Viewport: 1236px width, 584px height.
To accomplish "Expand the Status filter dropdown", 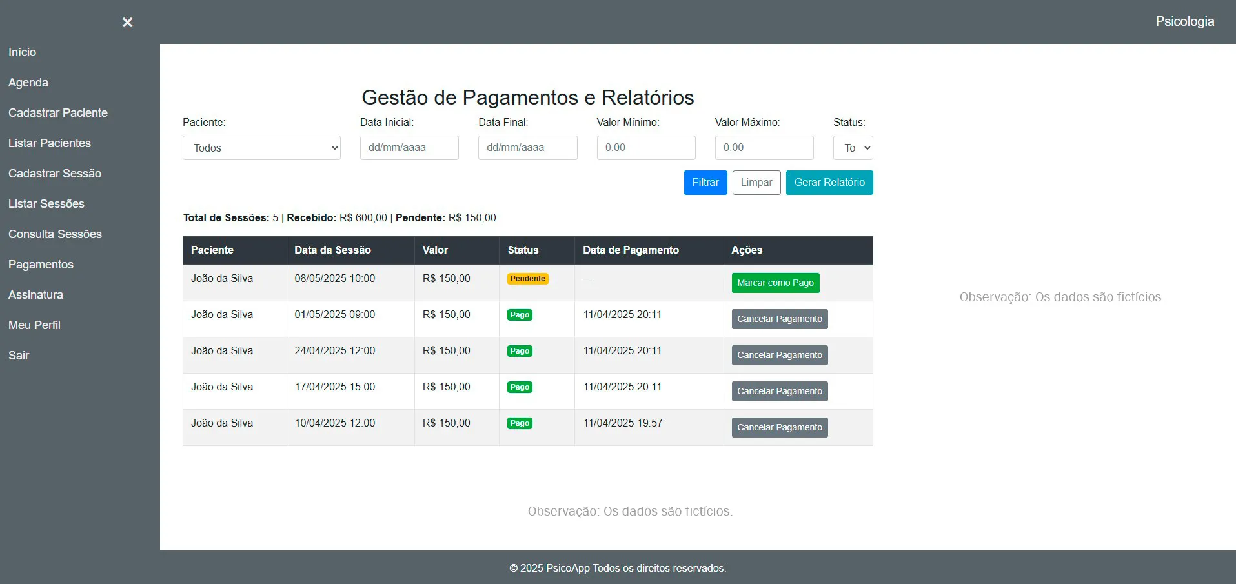I will [853, 148].
